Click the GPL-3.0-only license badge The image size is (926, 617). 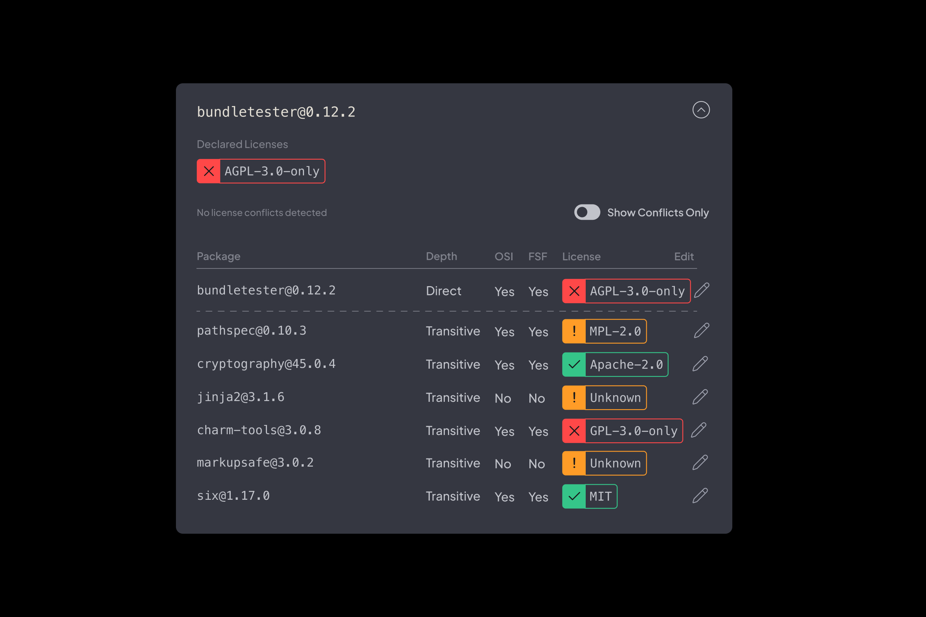coord(622,431)
